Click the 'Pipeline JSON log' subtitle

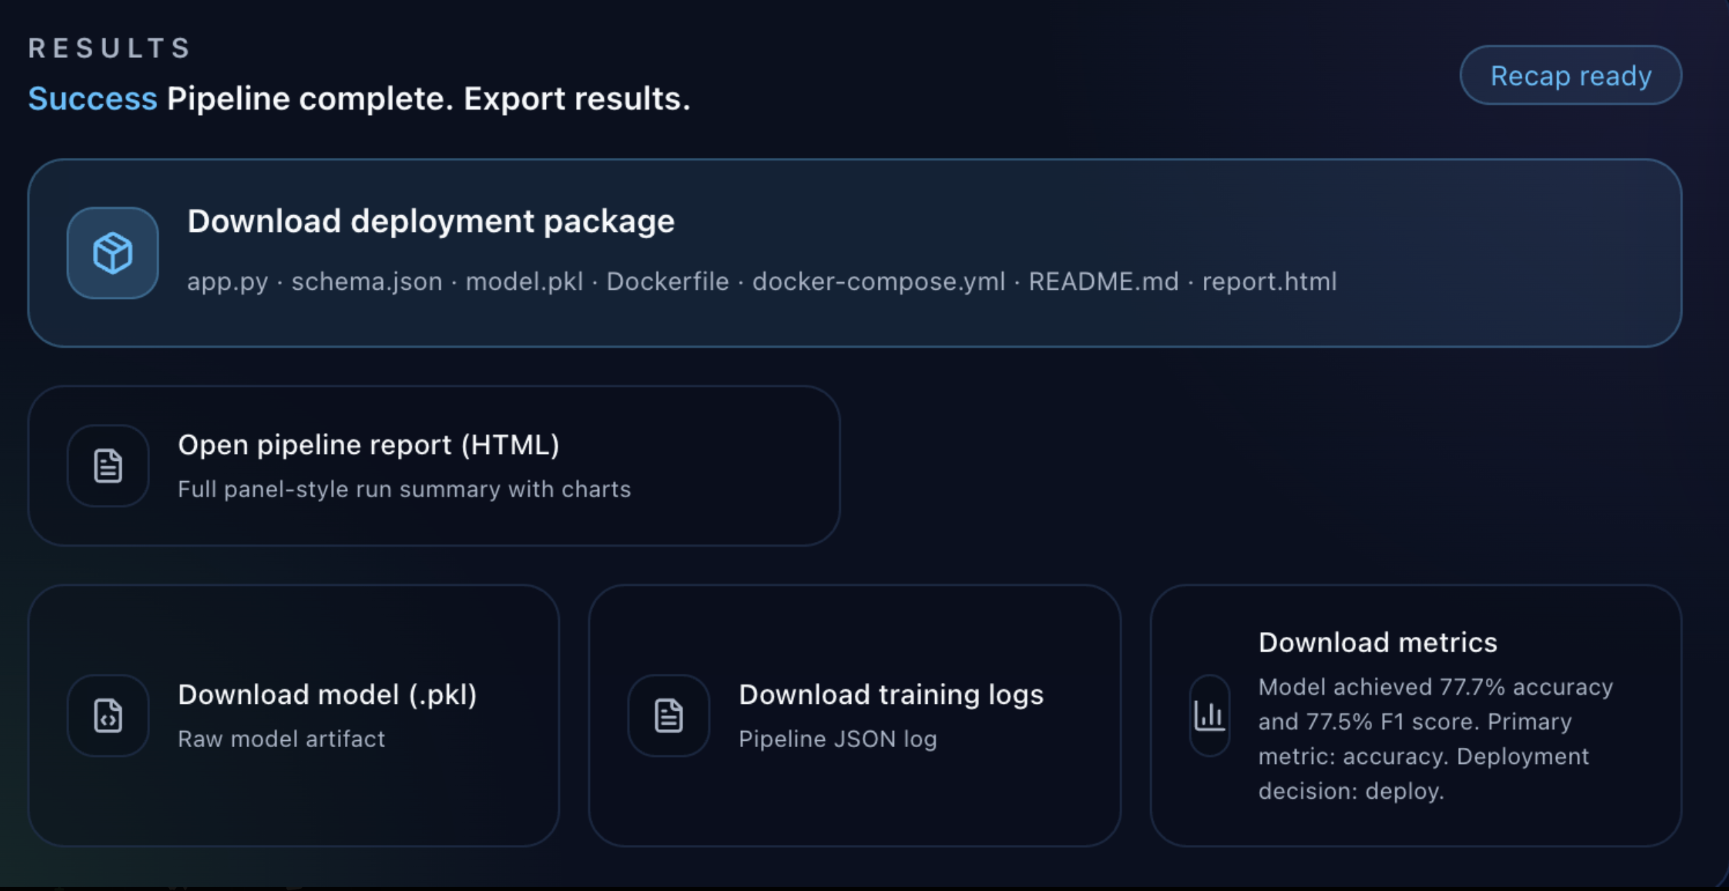tap(838, 739)
